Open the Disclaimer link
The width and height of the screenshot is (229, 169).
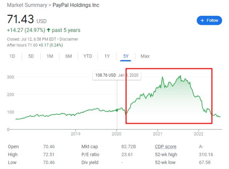click(x=69, y=39)
